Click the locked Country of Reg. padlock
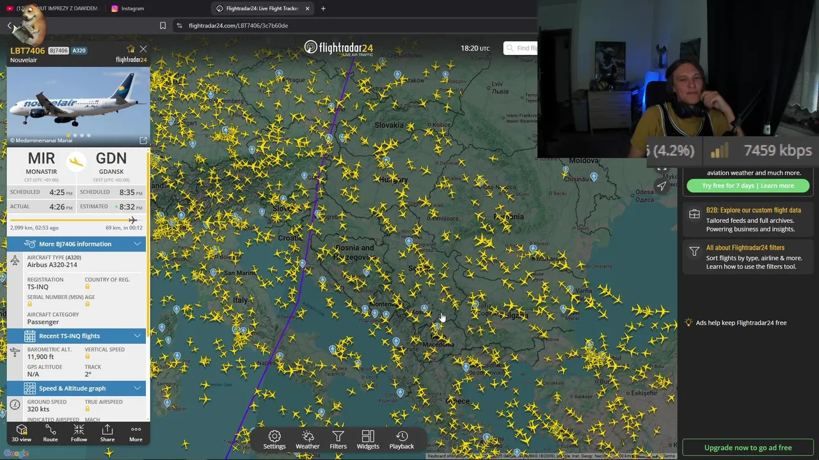Screen dimensions: 819x460 click(x=88, y=287)
